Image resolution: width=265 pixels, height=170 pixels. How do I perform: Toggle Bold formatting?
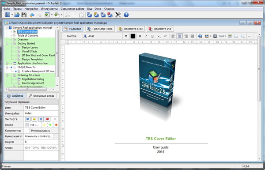click(x=140, y=36)
